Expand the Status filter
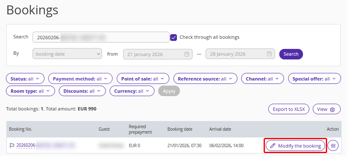The width and height of the screenshot is (347, 156). (x=25, y=79)
